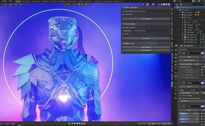
Task: Enable the unchecked checkbox below Modify Mode
Action: point(123,34)
